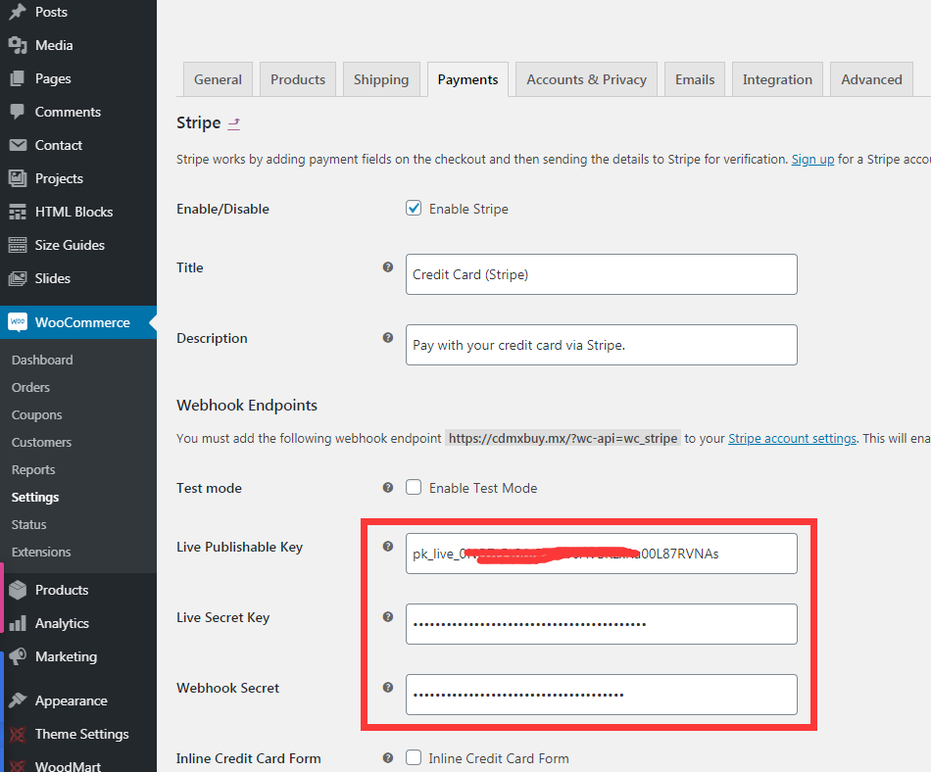931x772 pixels.
Task: Open the Reports submenu item
Action: tap(33, 469)
